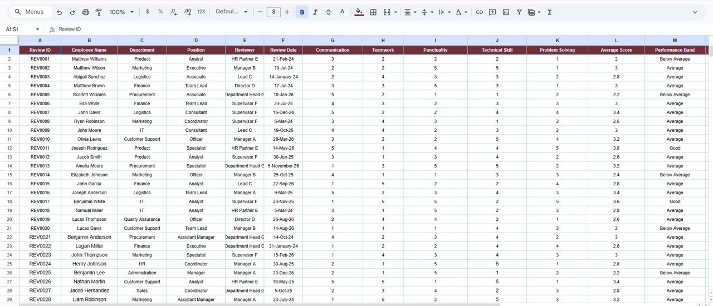The image size is (713, 306).
Task: Click the vertical align icon
Action: pyautogui.click(x=424, y=12)
